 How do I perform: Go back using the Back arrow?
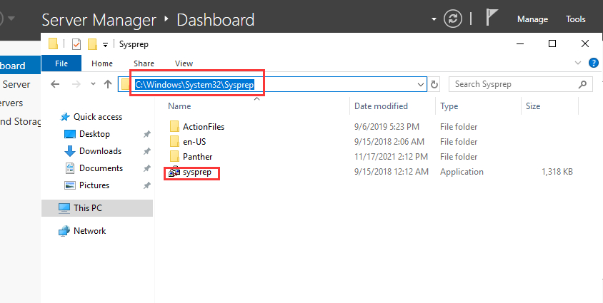pos(56,84)
